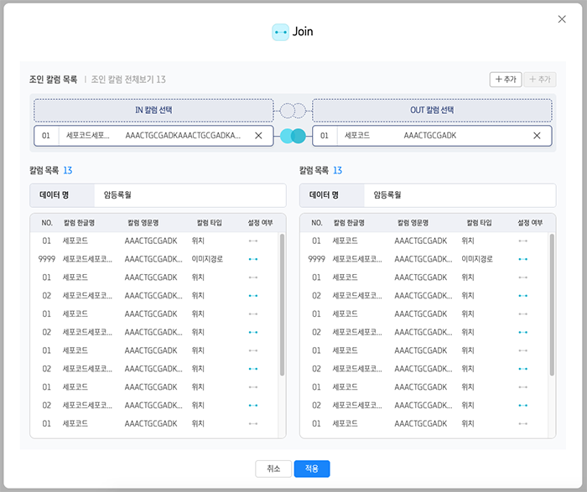The image size is (587, 492).
Task: Toggle the setting status in the left table's first row
Action: coord(253,241)
